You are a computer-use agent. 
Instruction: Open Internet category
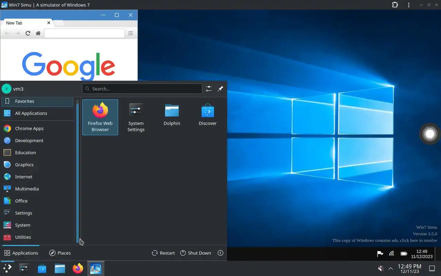37,177
